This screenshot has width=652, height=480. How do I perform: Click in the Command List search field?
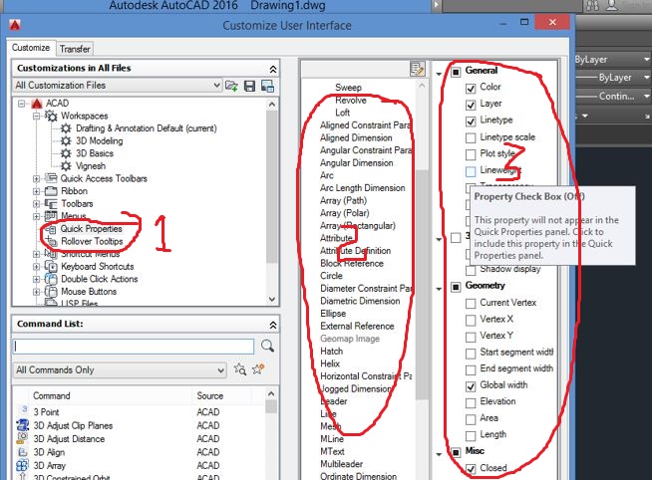point(134,346)
